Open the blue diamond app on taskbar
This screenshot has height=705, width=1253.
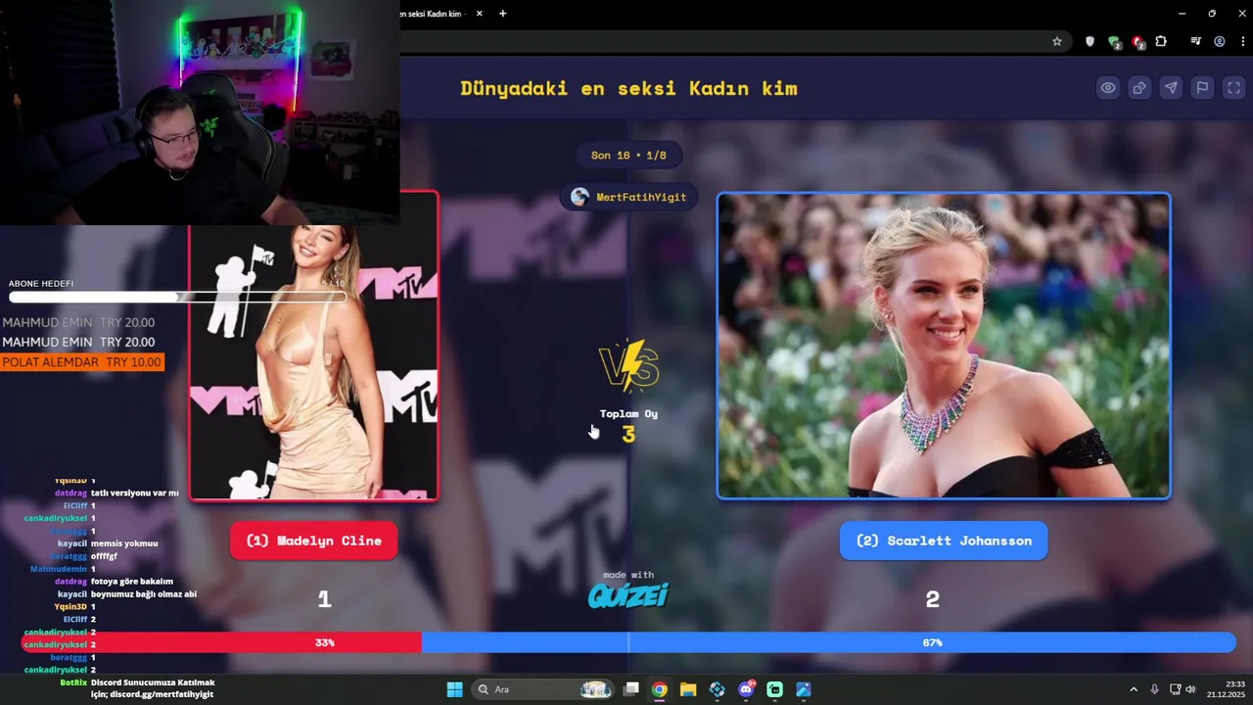(718, 689)
